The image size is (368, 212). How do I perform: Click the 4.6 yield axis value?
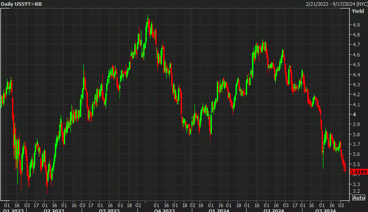point(356,55)
